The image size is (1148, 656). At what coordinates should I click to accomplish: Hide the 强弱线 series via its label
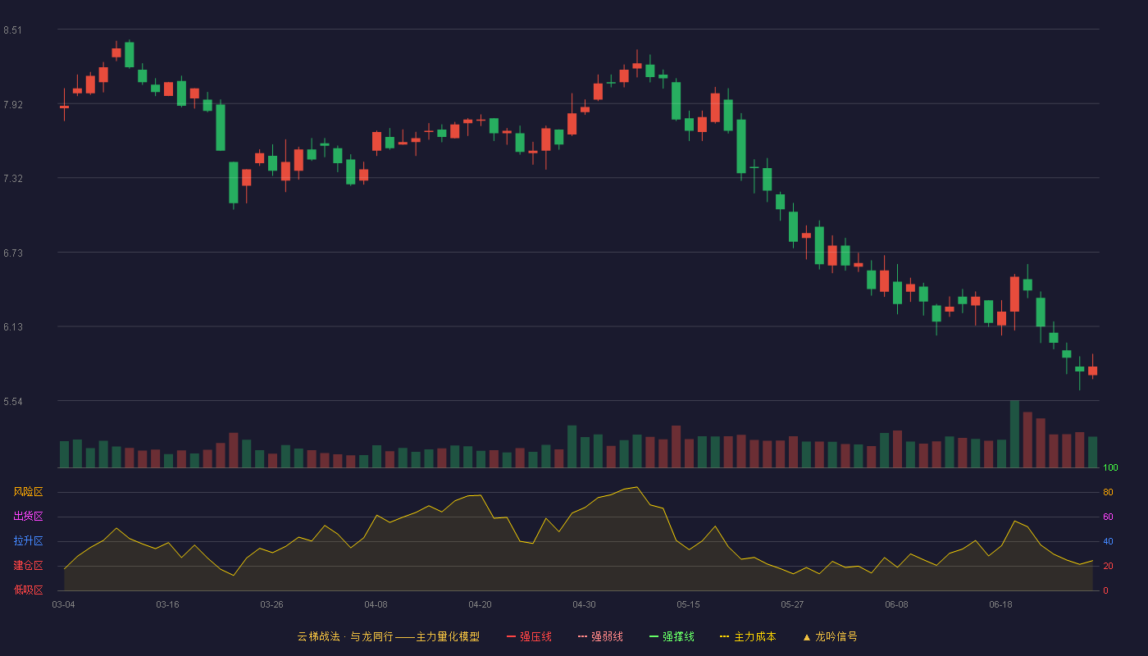tap(607, 636)
